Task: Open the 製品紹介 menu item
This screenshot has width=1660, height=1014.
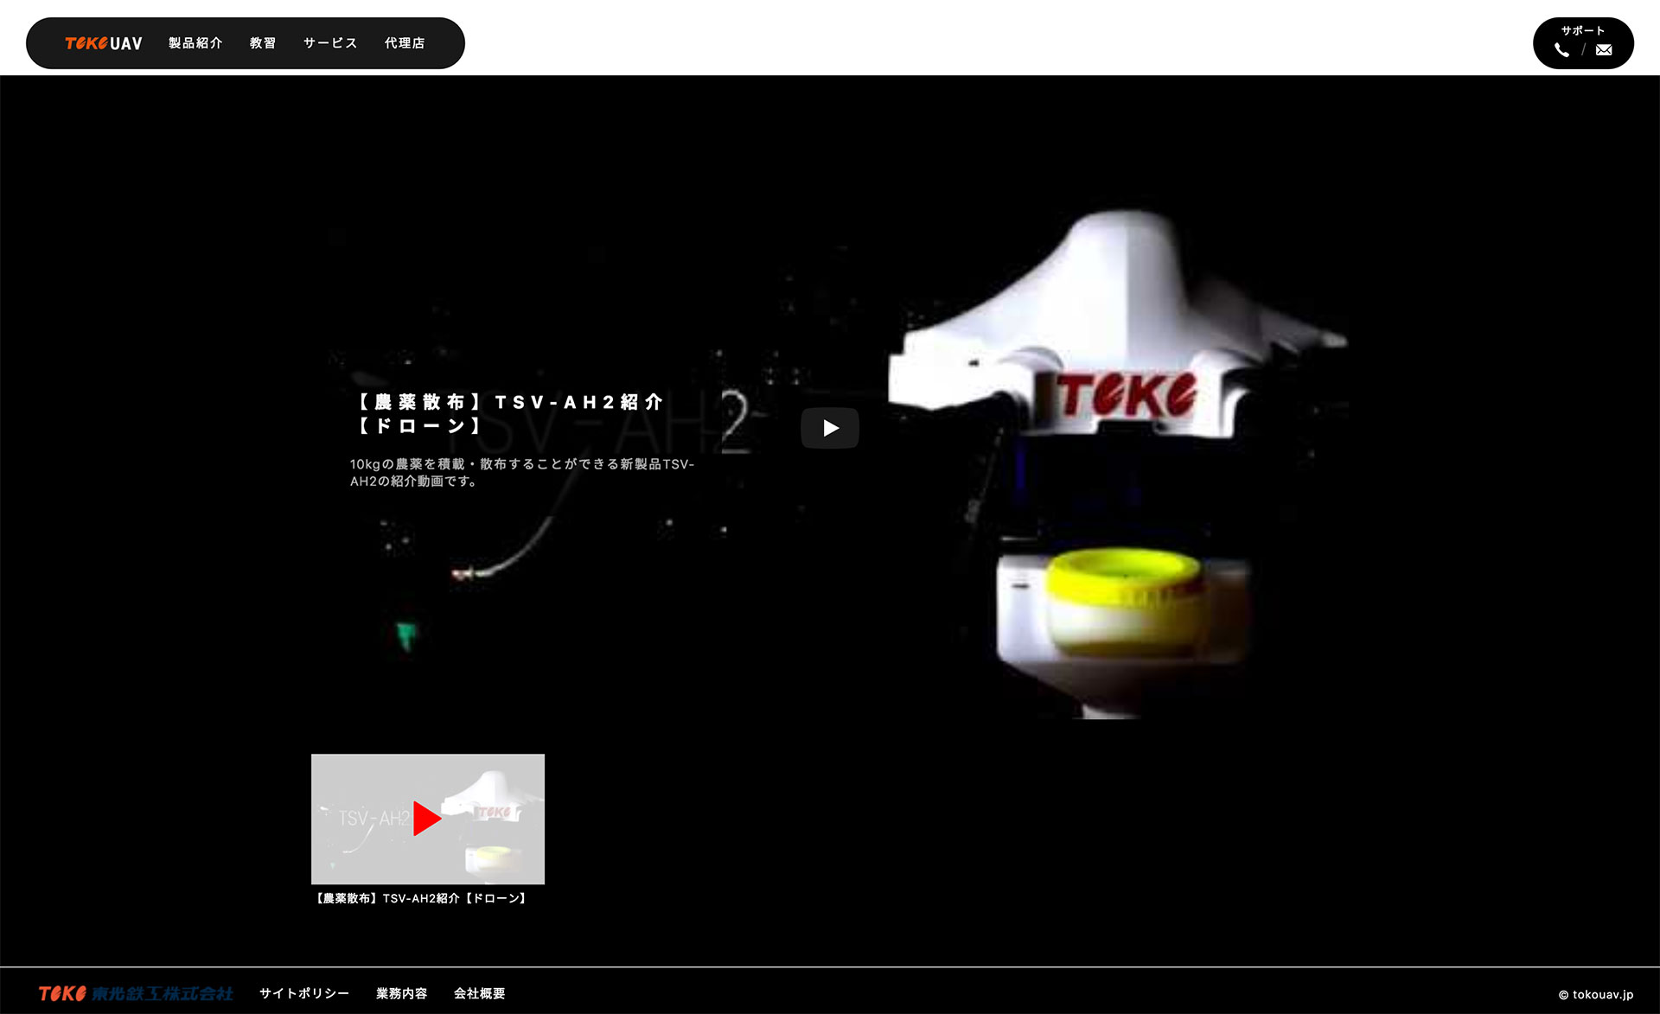Action: 195,43
